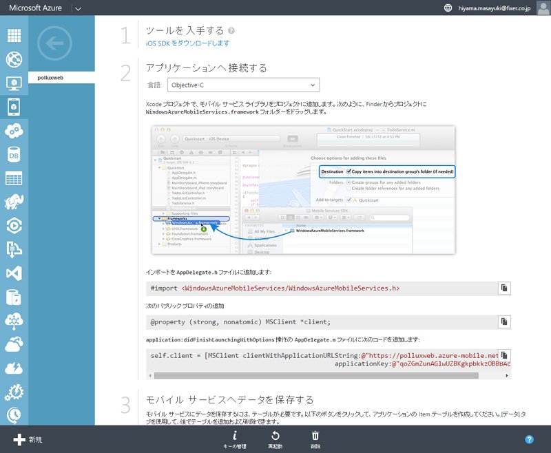Screen dimensions: 551x453
Task: Click the code snippet horizontal scrollbar thumb
Action: click(316, 375)
